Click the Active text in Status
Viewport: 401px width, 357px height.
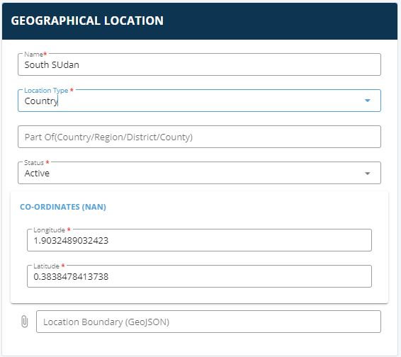click(37, 173)
